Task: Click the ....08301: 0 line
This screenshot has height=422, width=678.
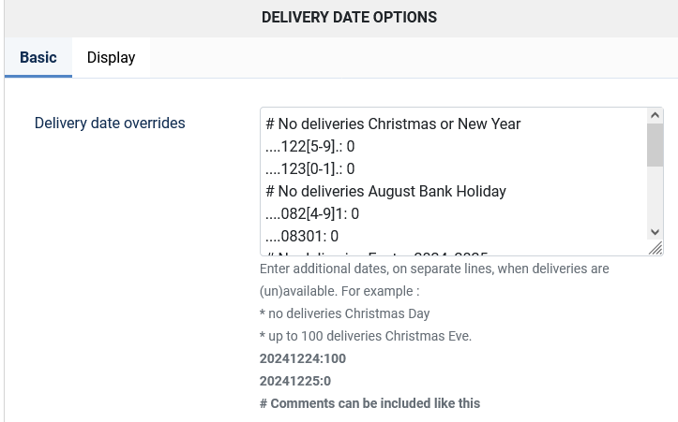Action: click(x=302, y=236)
